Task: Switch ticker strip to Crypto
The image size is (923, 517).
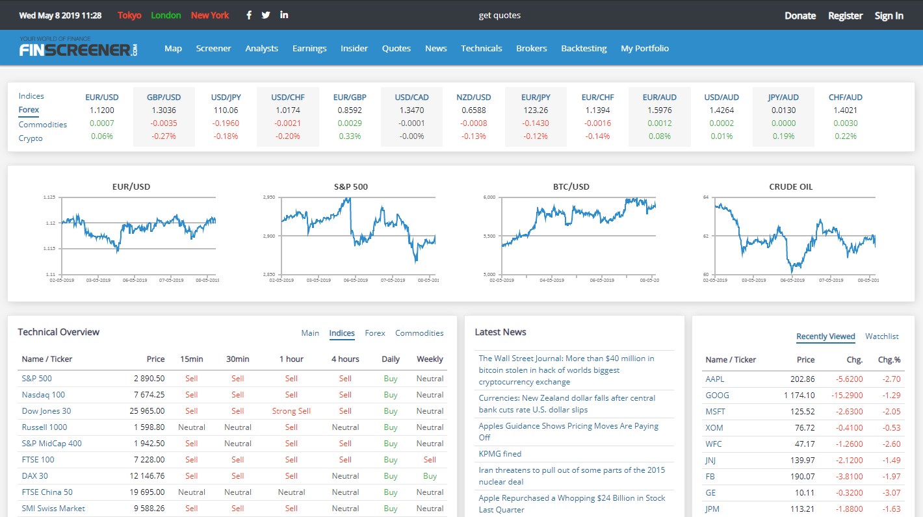Action: tap(31, 138)
